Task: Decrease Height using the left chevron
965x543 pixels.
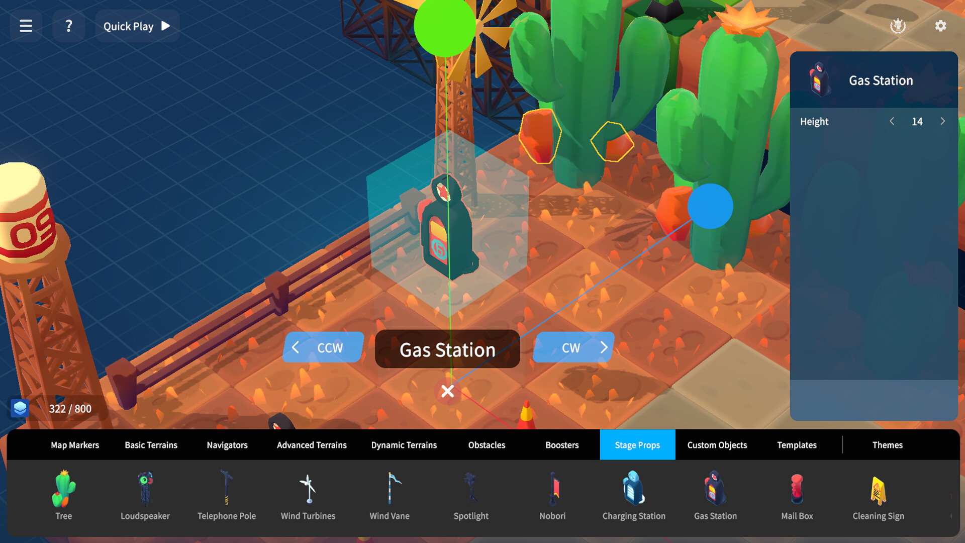Action: pos(893,121)
